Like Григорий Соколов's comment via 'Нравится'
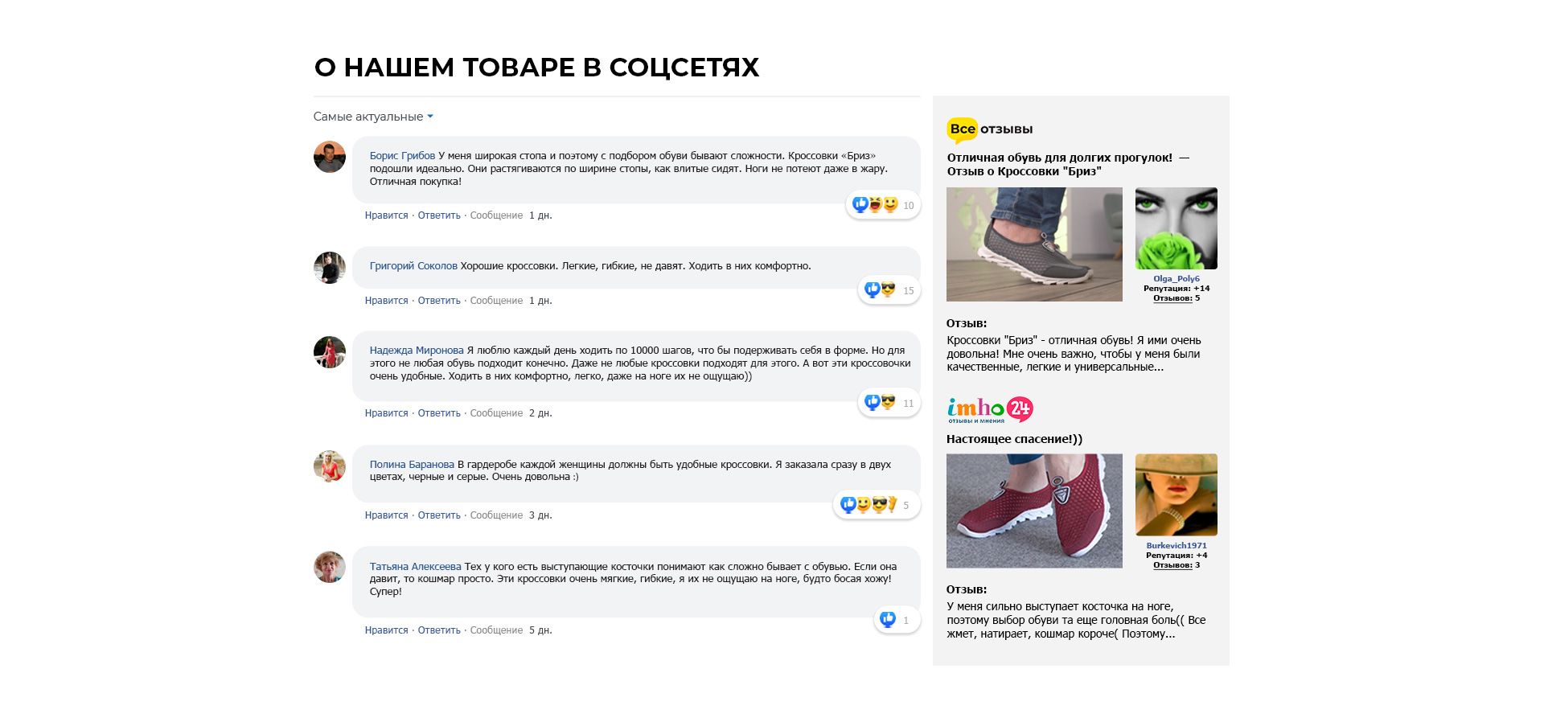1544x718 pixels. [x=386, y=301]
